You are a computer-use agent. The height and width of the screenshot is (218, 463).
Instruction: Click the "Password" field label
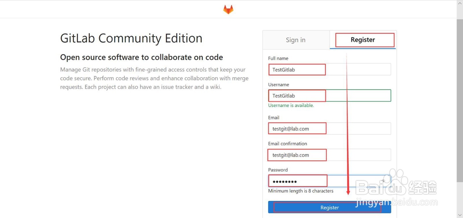(x=278, y=170)
